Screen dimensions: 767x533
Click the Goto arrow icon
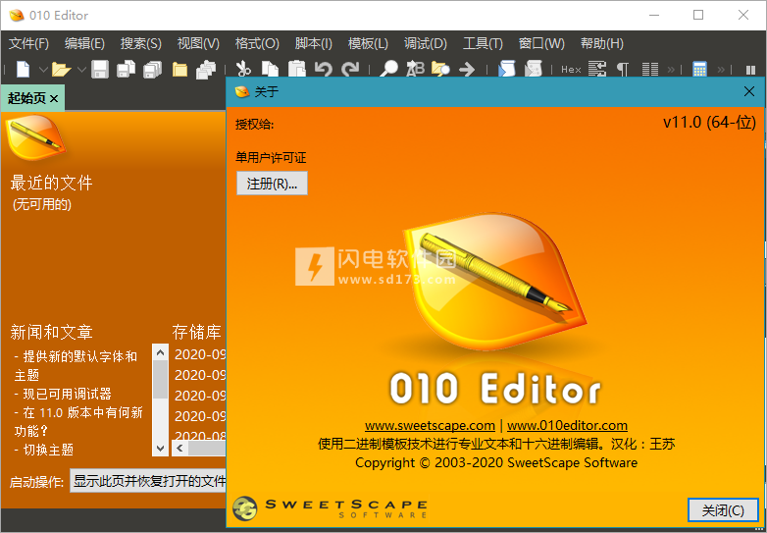467,70
